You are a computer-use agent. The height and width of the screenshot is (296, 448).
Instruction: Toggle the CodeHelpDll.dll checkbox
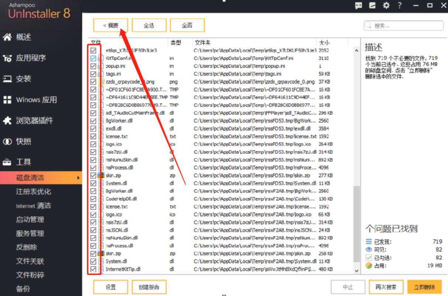pyautogui.click(x=93, y=199)
